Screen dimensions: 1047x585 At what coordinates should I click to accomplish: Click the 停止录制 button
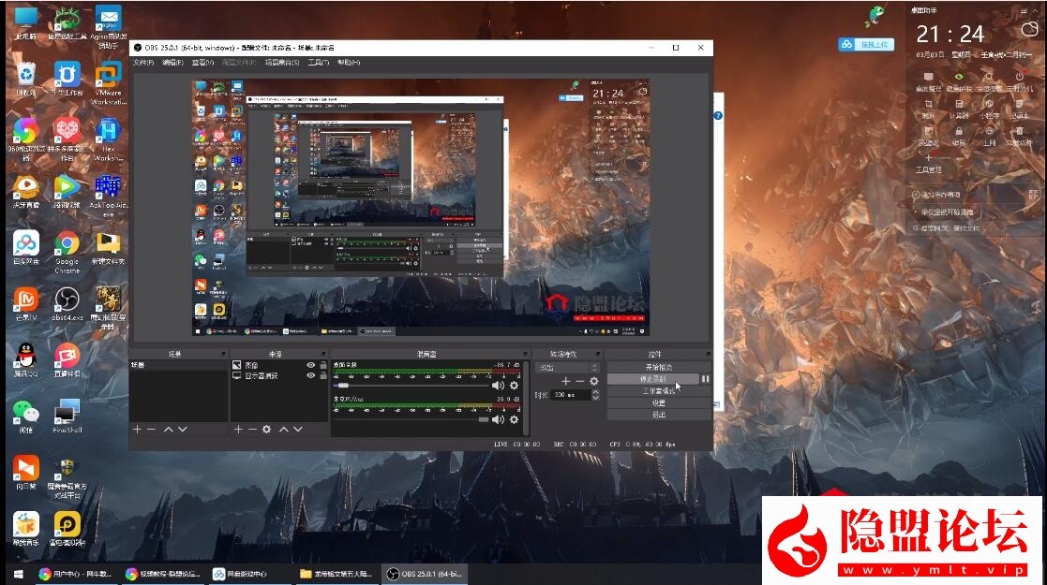point(653,379)
